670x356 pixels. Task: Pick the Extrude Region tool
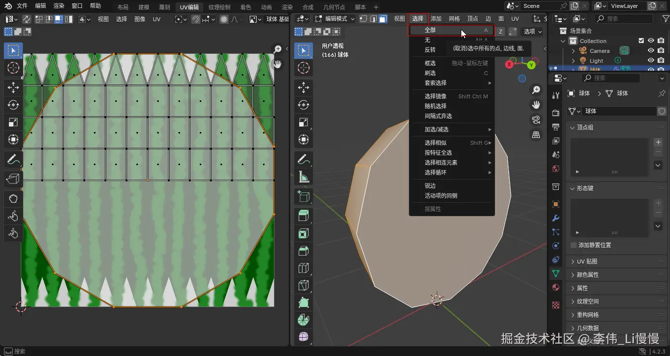pyautogui.click(x=304, y=216)
